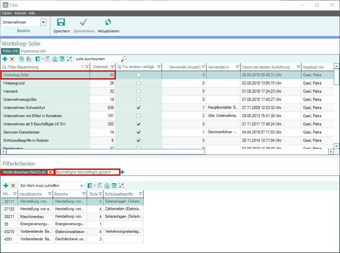This screenshot has height=253, width=340.
Task: Click scroll-right arrow of filter list
Action: pos(331,152)
